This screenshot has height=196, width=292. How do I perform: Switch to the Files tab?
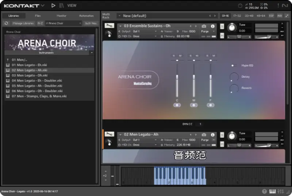(38, 16)
